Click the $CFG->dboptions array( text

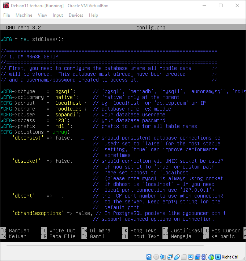35,132
